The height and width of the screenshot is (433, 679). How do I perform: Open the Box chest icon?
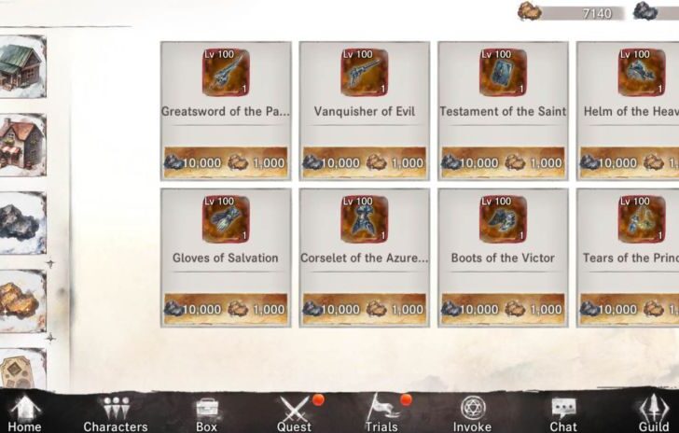pyautogui.click(x=206, y=414)
